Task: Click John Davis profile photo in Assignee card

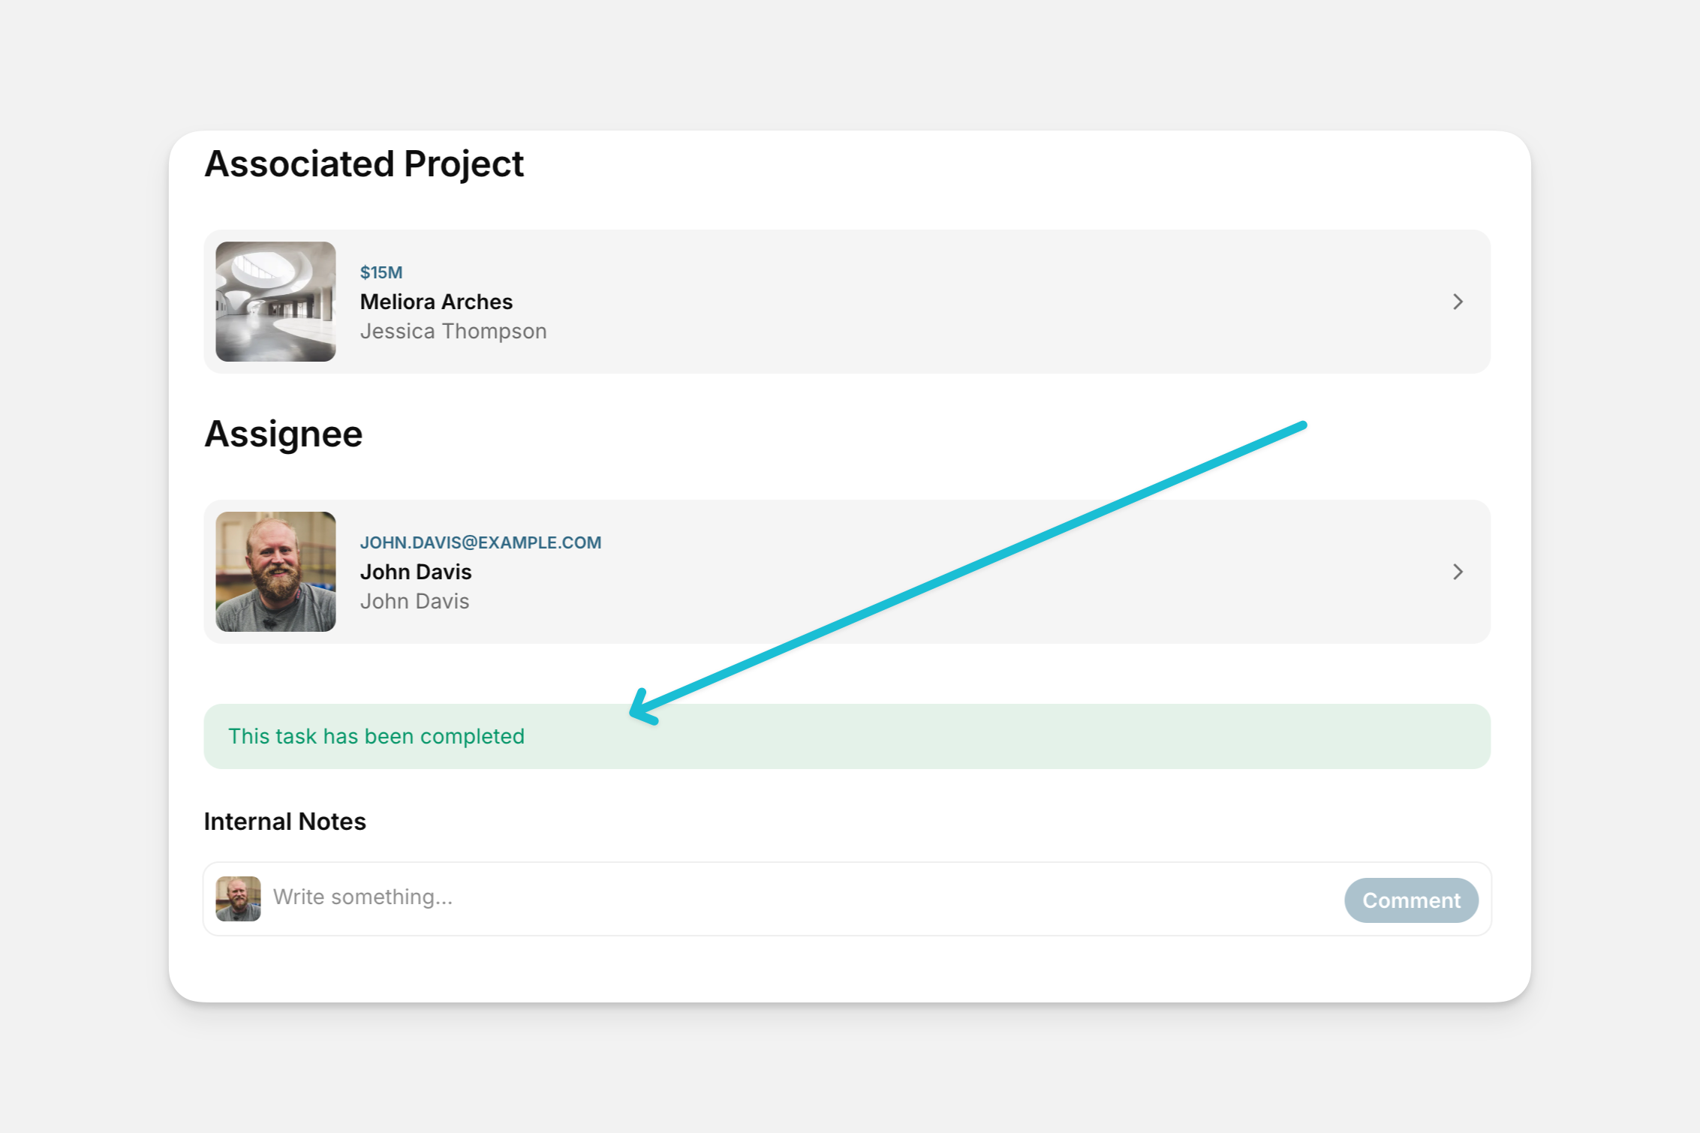Action: coord(275,572)
